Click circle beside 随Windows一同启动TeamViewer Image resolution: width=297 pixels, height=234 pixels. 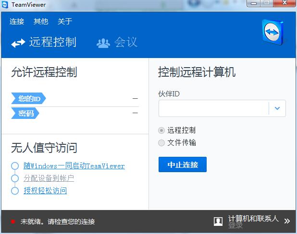pos(15,166)
